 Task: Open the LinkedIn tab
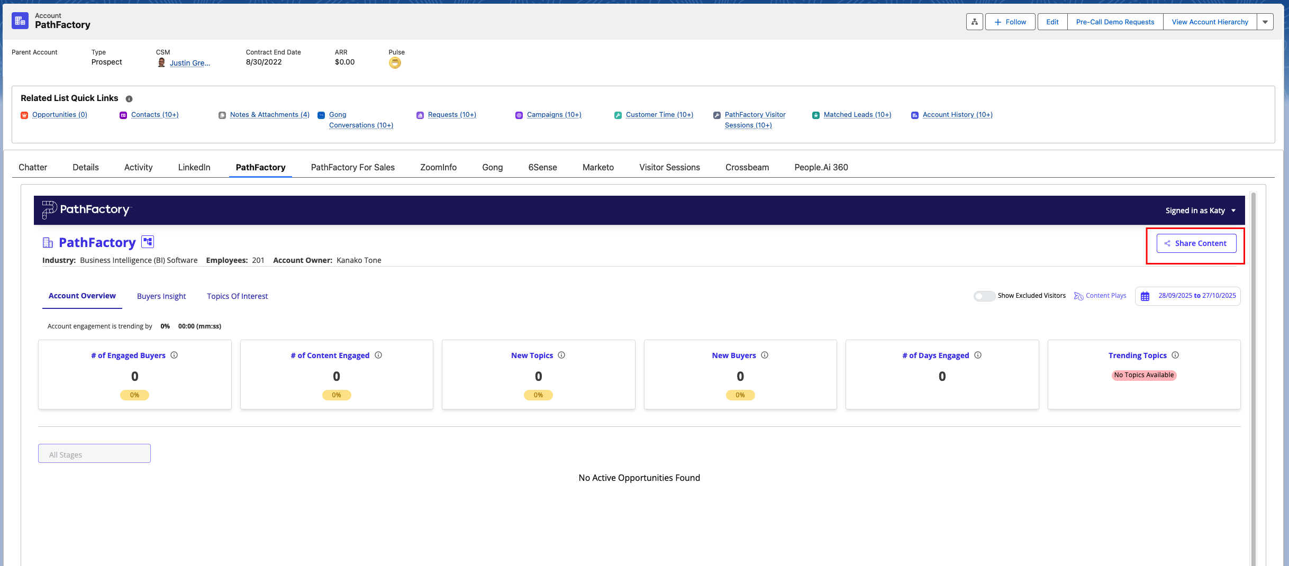click(x=194, y=168)
